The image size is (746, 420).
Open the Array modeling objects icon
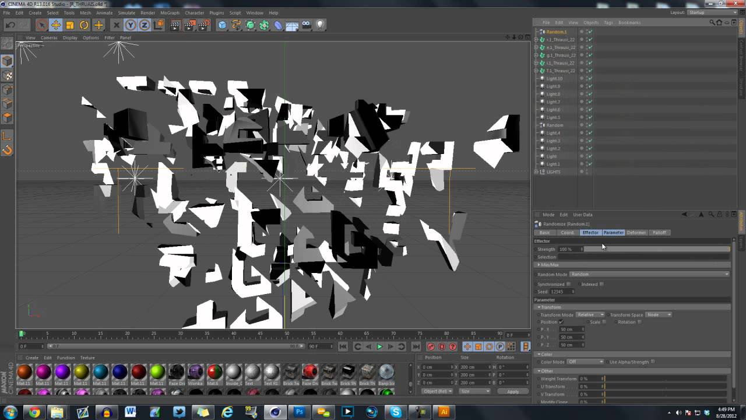coord(264,25)
